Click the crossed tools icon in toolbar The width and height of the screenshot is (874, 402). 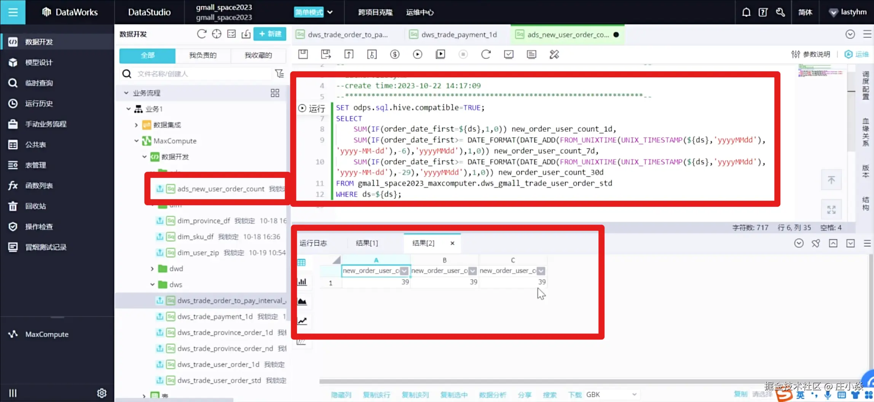tap(554, 54)
